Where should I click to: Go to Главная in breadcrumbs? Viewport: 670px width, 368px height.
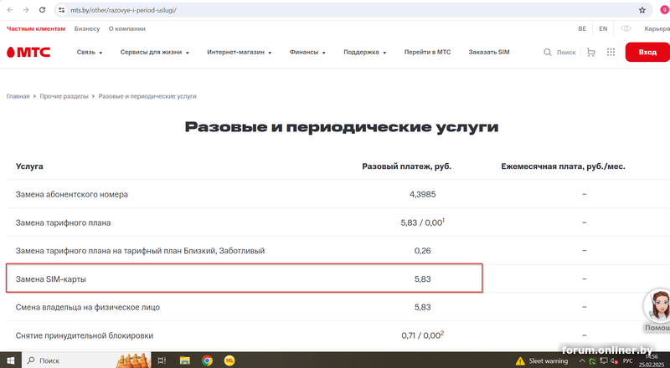point(18,96)
